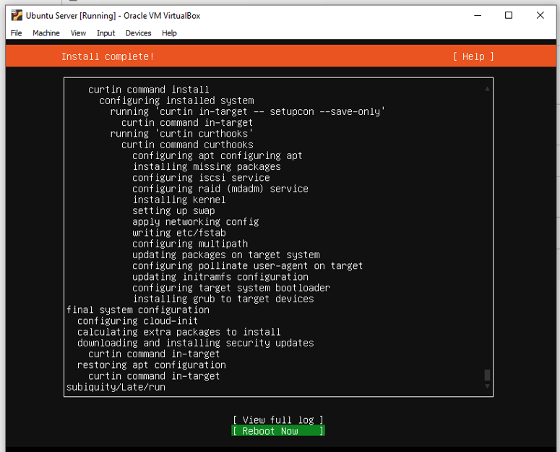Click the install log scrollbar thumb

click(x=487, y=375)
